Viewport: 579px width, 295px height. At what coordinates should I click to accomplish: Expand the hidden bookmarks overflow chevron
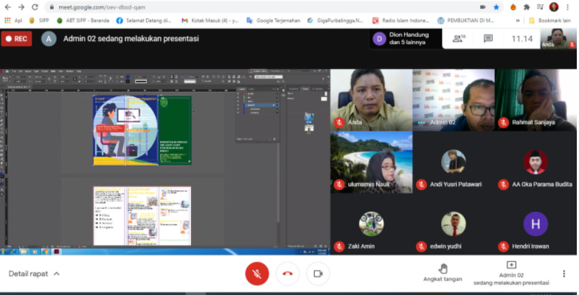click(x=517, y=21)
